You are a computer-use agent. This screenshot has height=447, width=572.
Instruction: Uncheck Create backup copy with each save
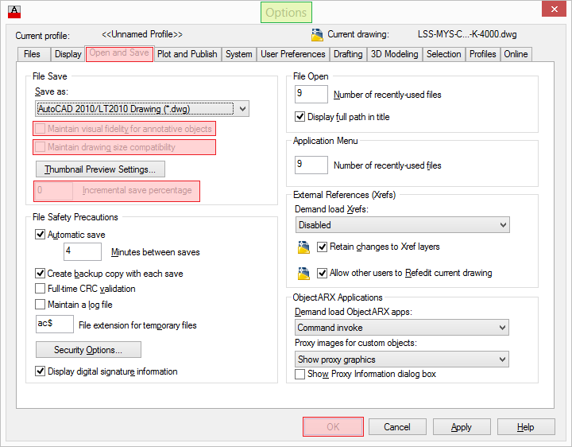pyautogui.click(x=40, y=273)
